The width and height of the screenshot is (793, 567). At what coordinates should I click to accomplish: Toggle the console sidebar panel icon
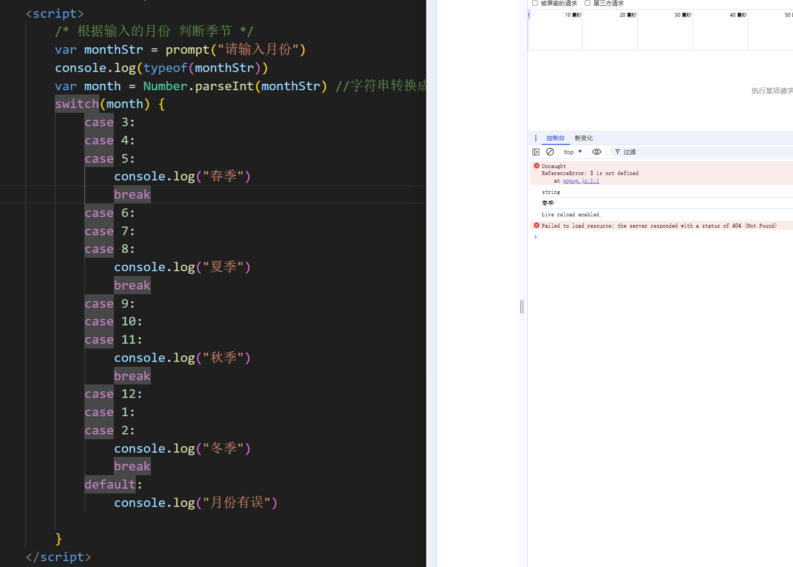[536, 152]
